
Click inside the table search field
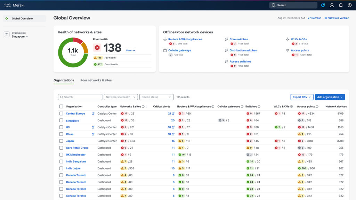tap(80, 97)
